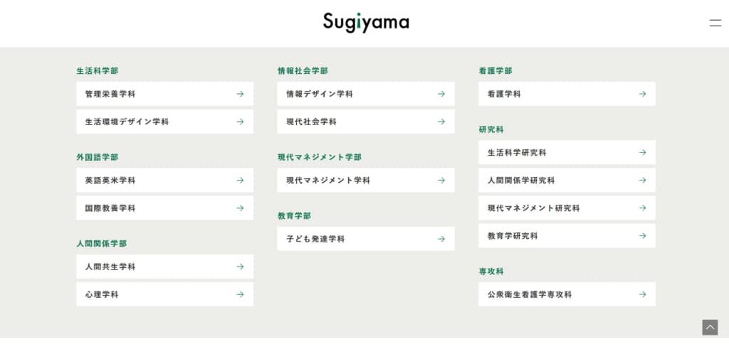Click the 生活科学部 faculty heading
This screenshot has width=729, height=349.
tap(98, 71)
